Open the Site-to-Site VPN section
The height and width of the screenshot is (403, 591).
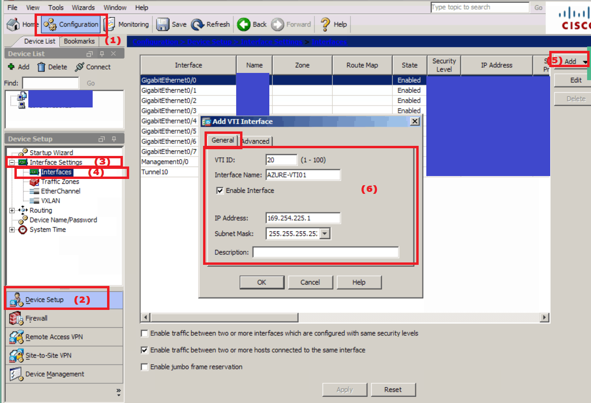coord(64,356)
